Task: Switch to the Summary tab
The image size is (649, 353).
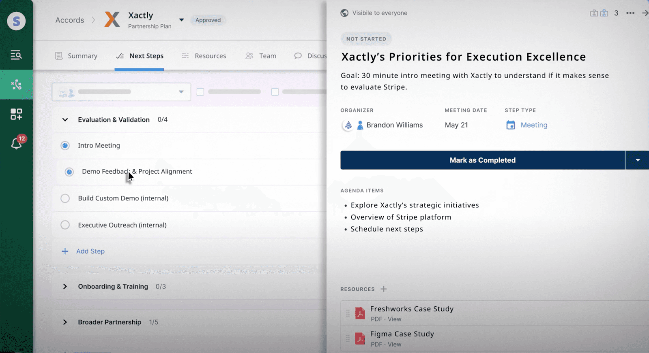Action: (76, 56)
